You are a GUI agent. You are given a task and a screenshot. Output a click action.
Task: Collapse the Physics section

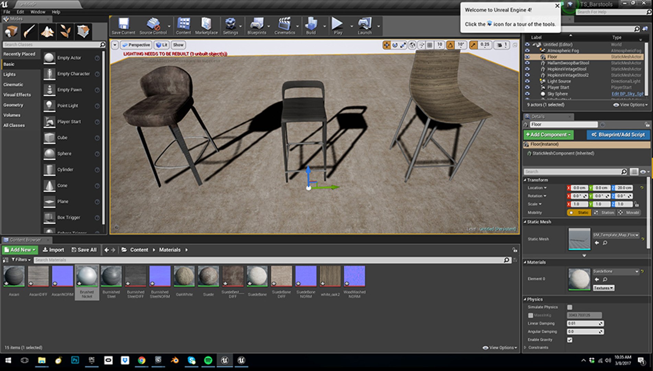pos(525,299)
